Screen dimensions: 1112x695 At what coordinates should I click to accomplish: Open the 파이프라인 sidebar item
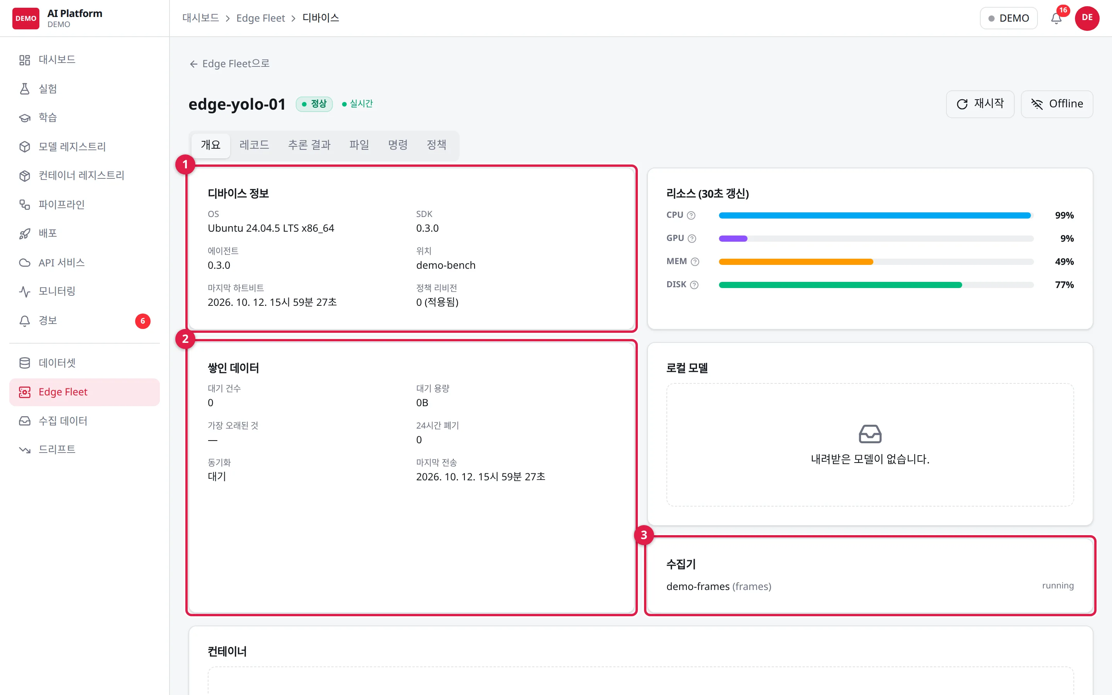pyautogui.click(x=84, y=205)
